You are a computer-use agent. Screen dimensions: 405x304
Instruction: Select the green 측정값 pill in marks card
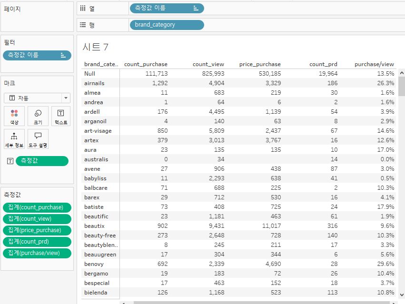42,161
